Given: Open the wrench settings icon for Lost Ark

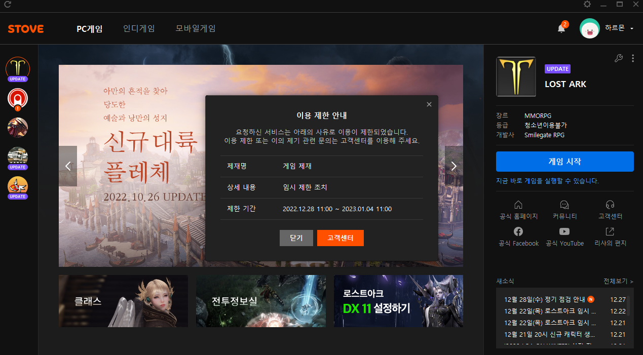Looking at the screenshot, I should coord(618,58).
